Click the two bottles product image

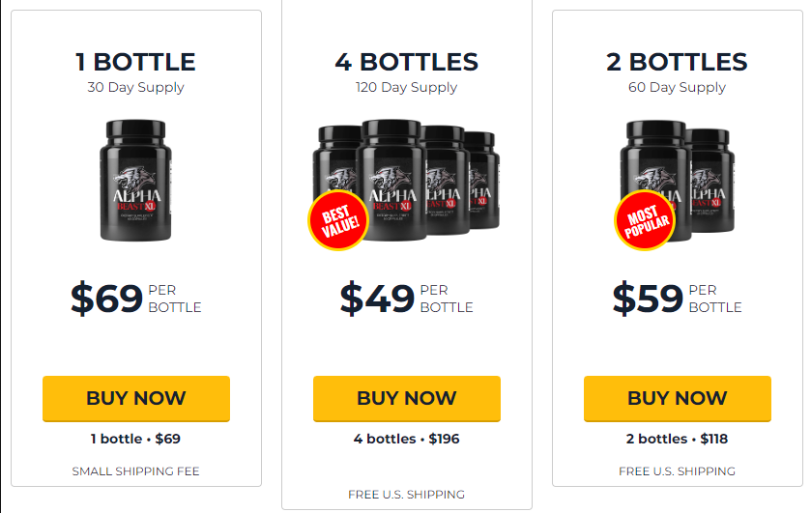[x=677, y=181]
